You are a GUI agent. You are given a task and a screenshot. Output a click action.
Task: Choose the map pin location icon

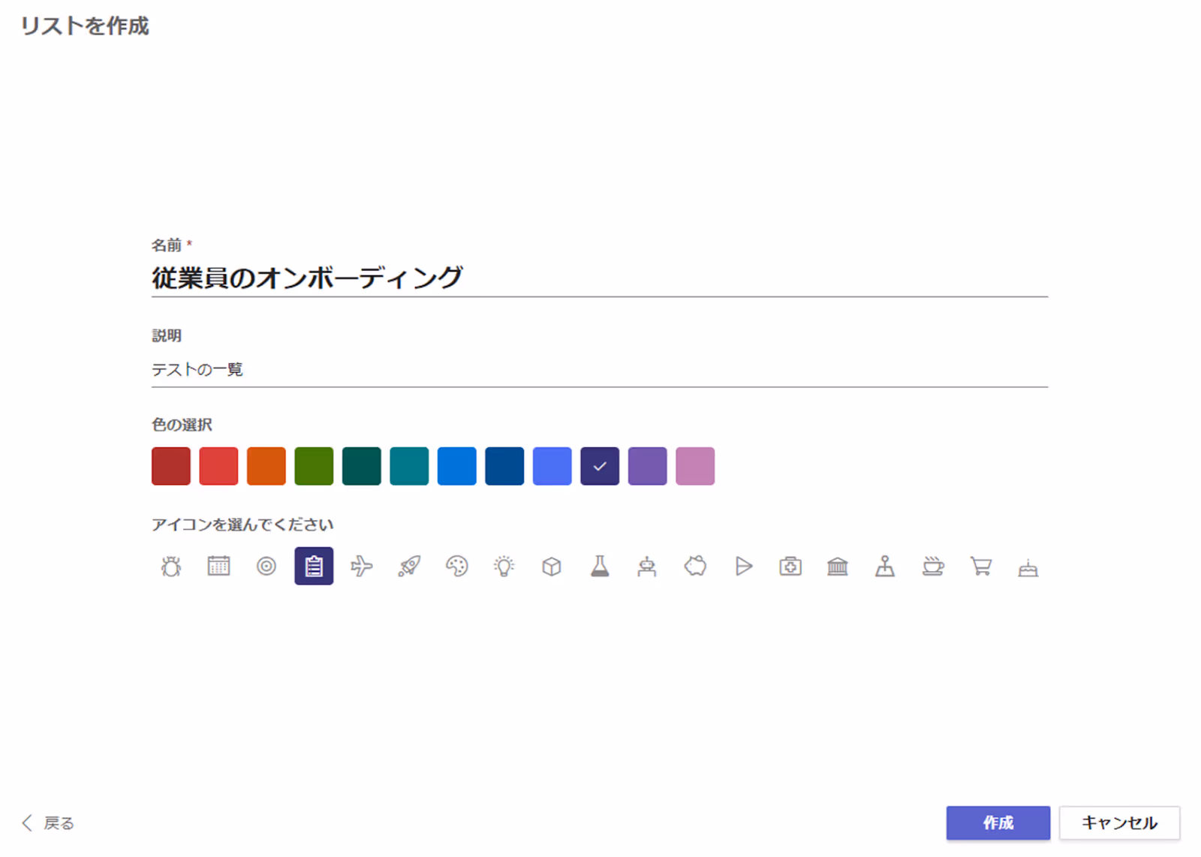885,566
